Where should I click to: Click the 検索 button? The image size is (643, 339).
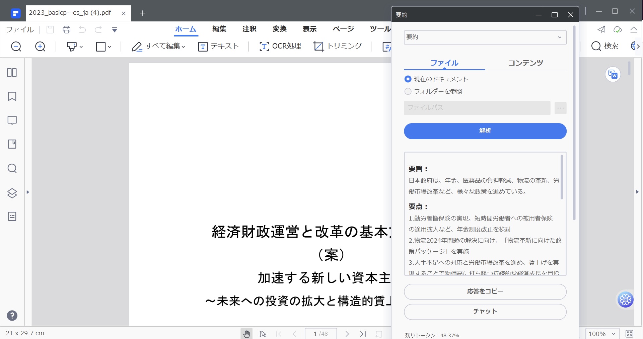(x=605, y=46)
